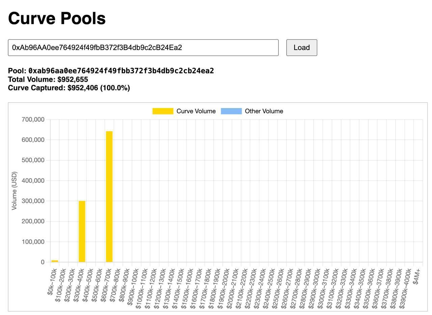Click the $4M+ x-axis label
Image resolution: width=432 pixels, height=315 pixels.
coord(417,276)
